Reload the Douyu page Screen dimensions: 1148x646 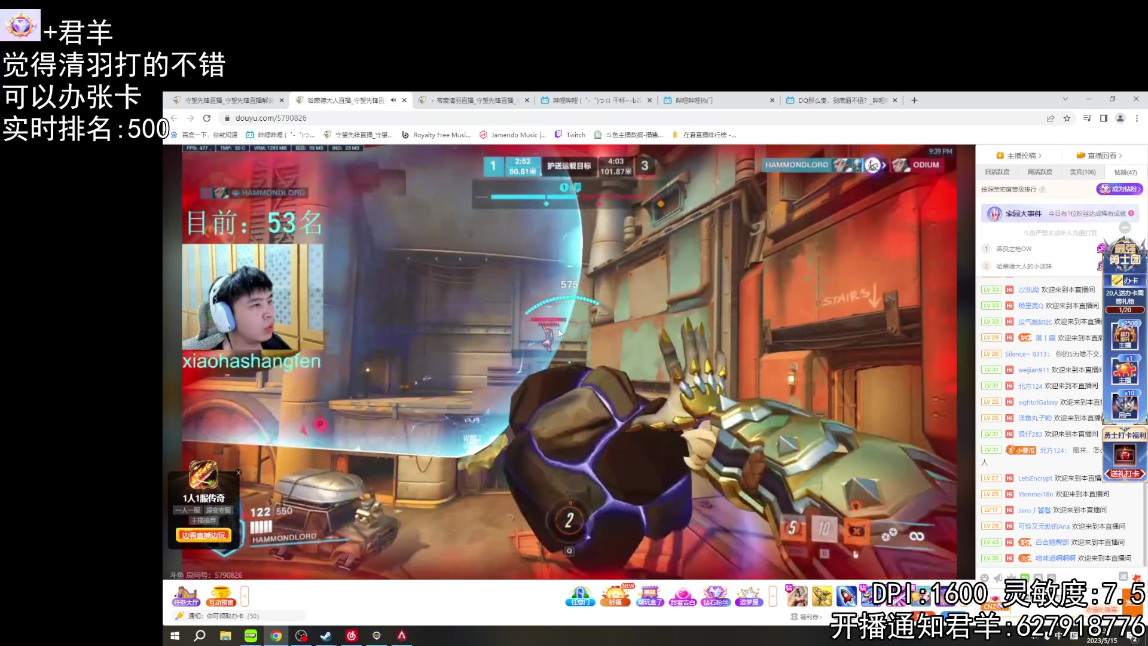point(207,118)
